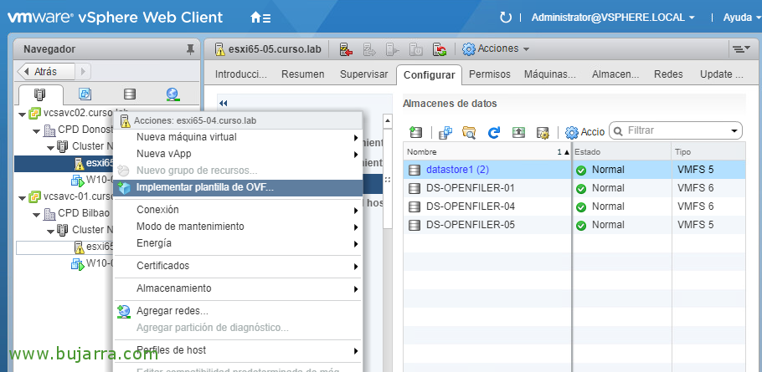This screenshot has height=372, width=762.
Task: Pin the Navegador panel
Action: (x=191, y=49)
